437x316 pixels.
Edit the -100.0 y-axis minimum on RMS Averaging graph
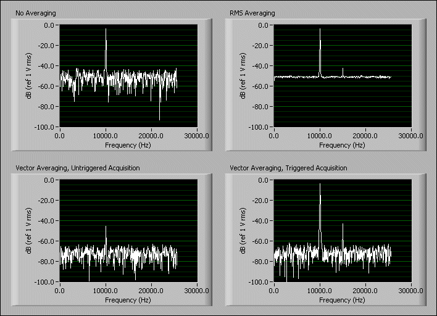[x=258, y=127]
